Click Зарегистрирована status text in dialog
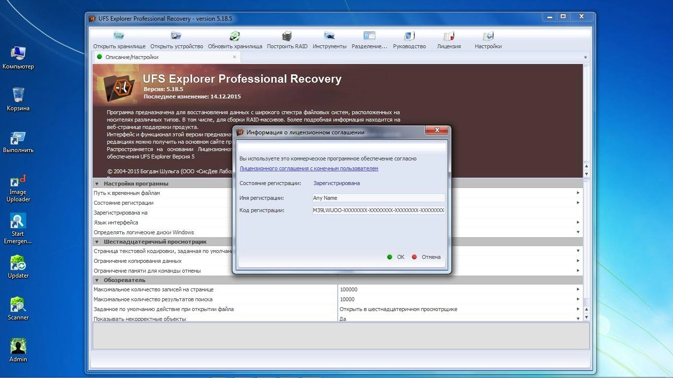Screen dimensions: 673x378 click(336, 183)
